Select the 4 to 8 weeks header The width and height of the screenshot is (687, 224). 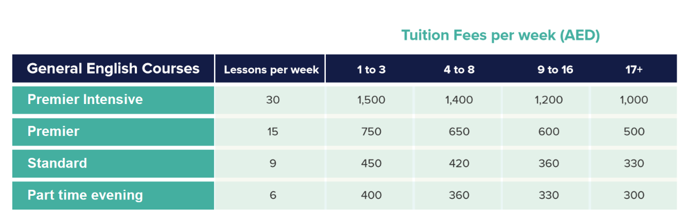(459, 69)
